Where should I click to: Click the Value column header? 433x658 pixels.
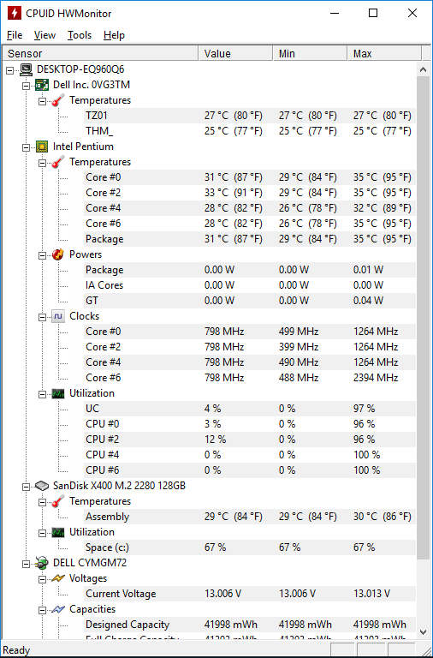click(235, 54)
